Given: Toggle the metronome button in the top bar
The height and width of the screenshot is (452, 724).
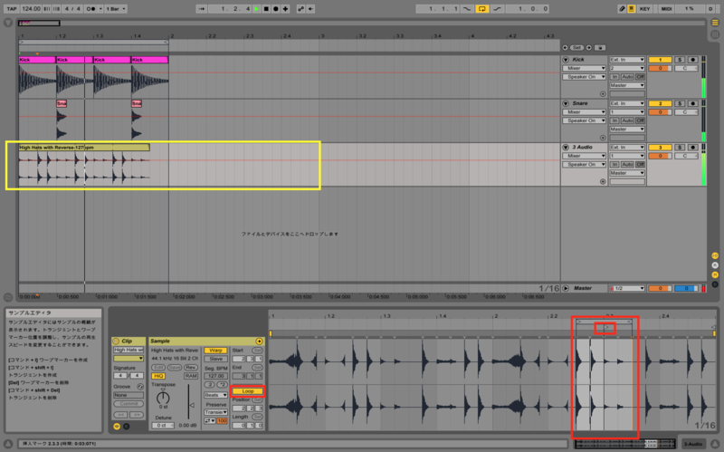Looking at the screenshot, I should 91,9.
